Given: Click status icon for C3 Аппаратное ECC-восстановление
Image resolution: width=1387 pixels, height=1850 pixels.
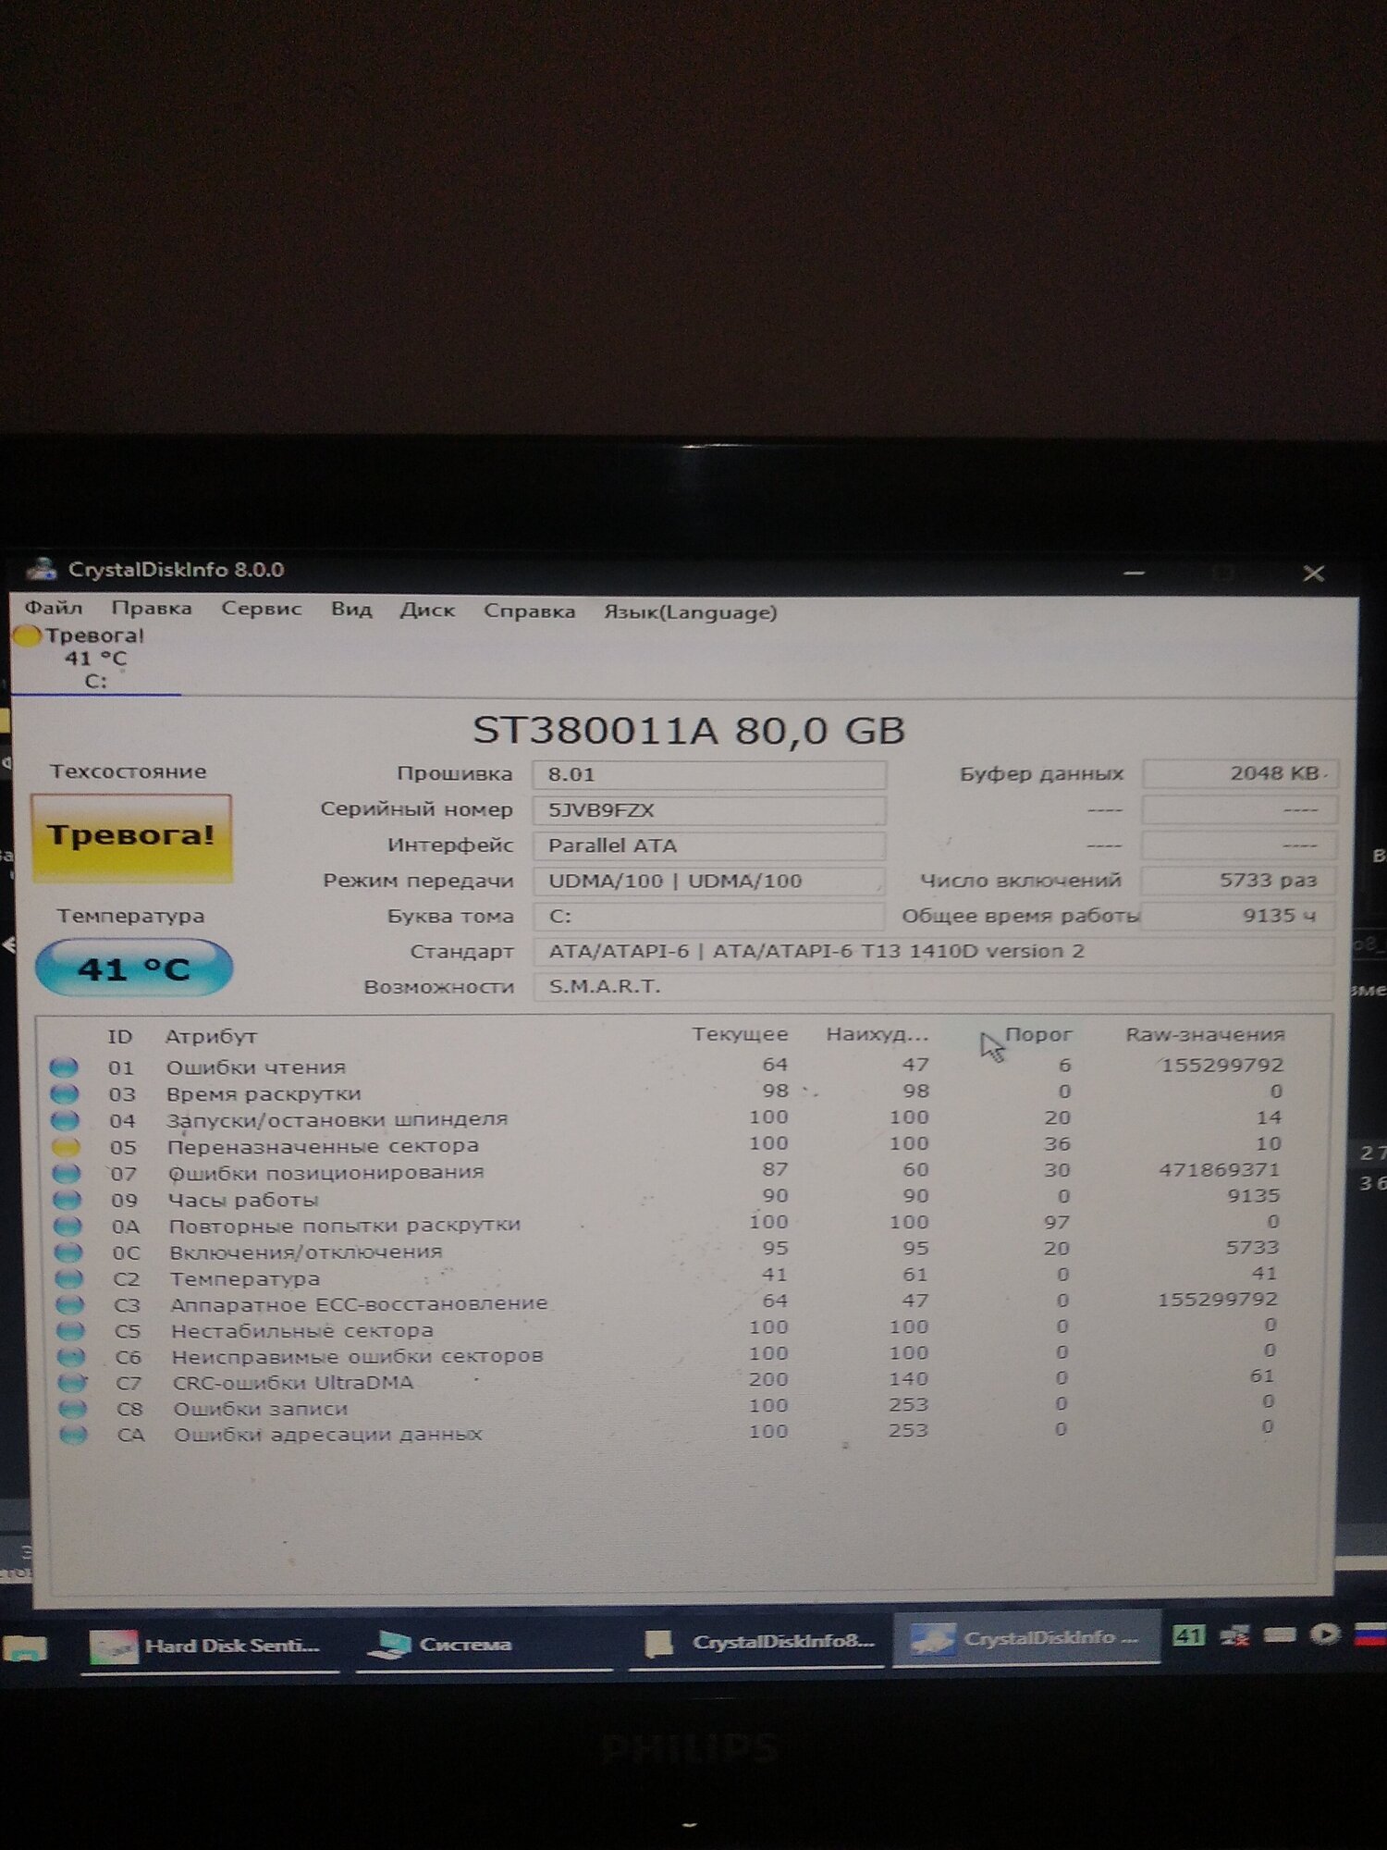Looking at the screenshot, I should pyautogui.click(x=70, y=1305).
